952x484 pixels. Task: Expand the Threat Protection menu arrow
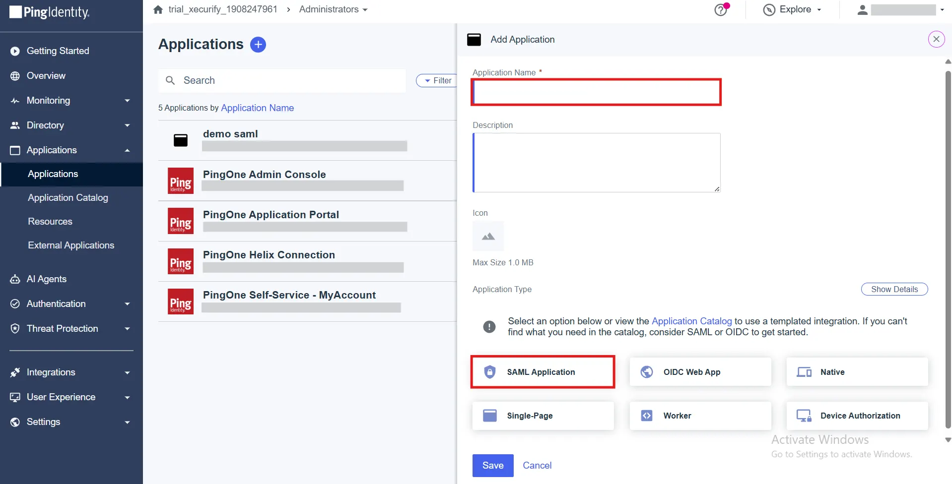tap(127, 329)
